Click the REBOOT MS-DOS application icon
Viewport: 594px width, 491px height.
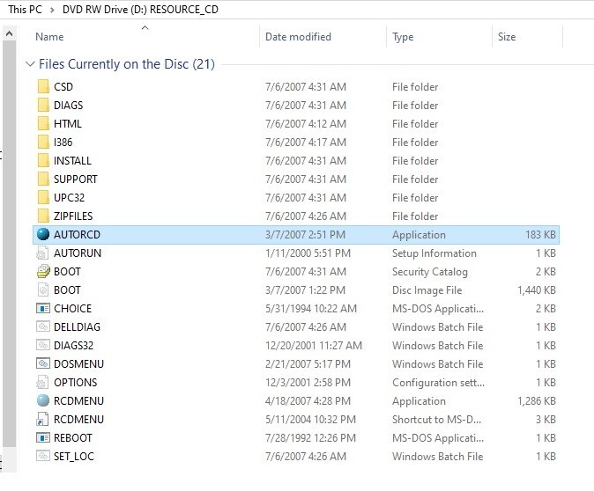coord(43,438)
